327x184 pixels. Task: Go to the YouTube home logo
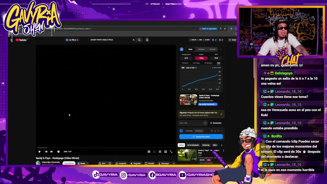21,40
